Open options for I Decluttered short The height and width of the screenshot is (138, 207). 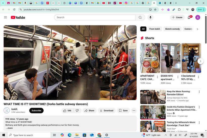pyautogui.click(x=198, y=77)
